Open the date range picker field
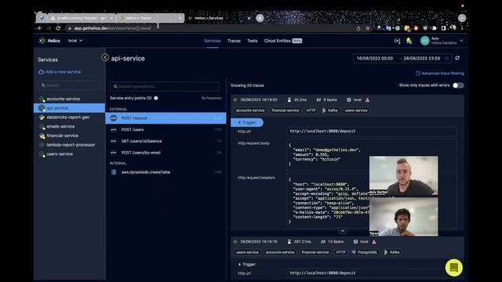Viewport: 502px width, 282px height. tap(402, 59)
